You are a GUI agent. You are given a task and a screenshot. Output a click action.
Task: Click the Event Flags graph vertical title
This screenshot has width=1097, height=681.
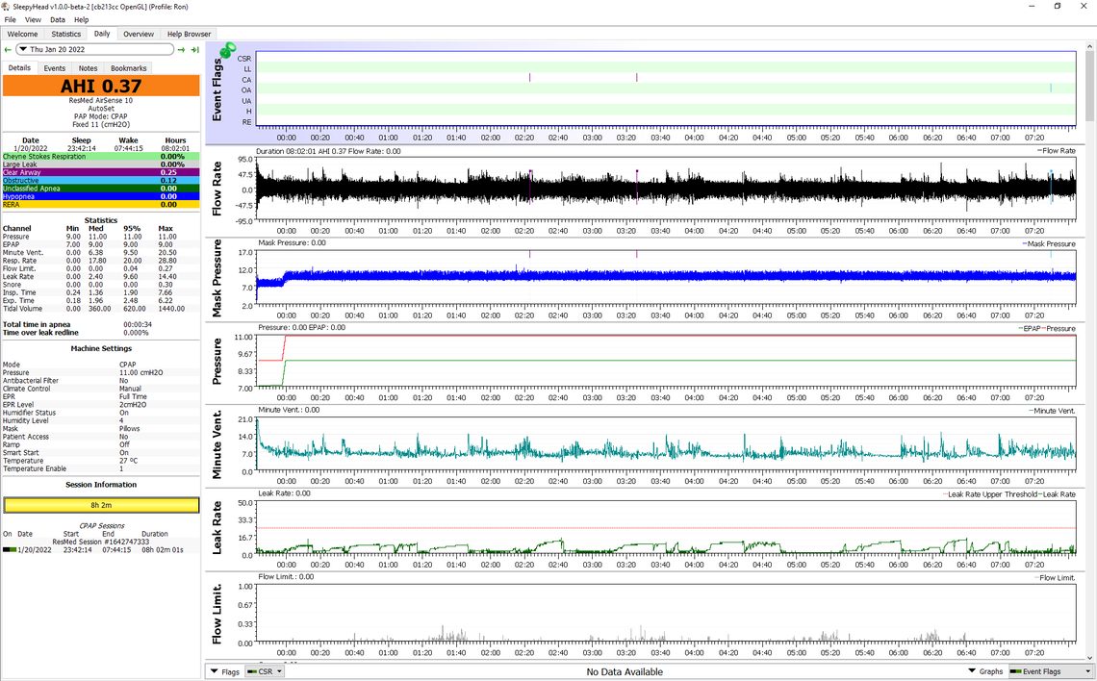[217, 89]
